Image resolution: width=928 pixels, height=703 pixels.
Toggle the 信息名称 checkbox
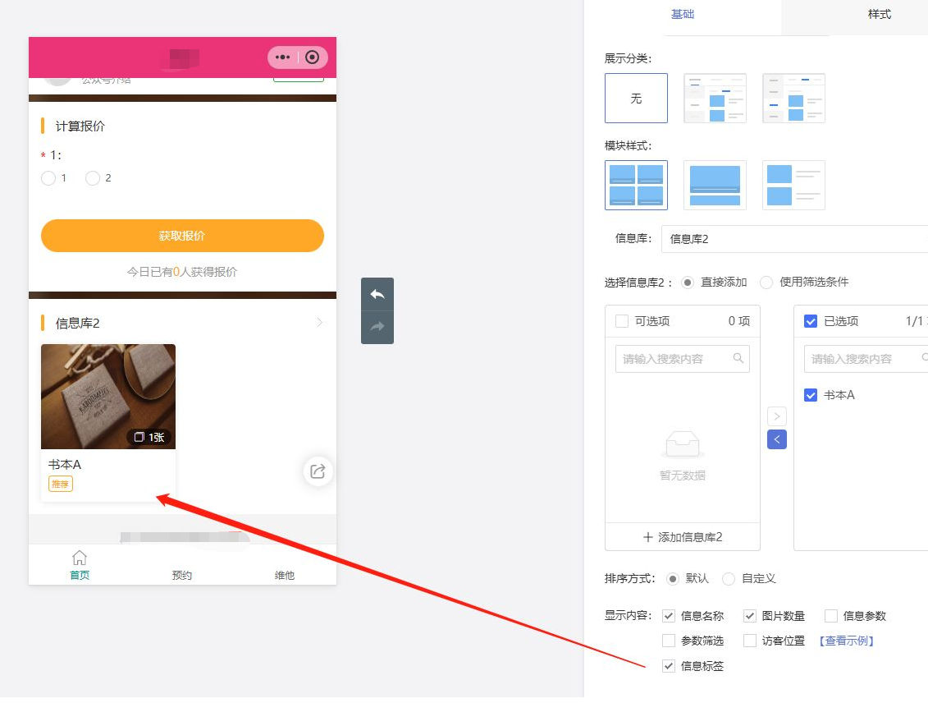tap(669, 616)
